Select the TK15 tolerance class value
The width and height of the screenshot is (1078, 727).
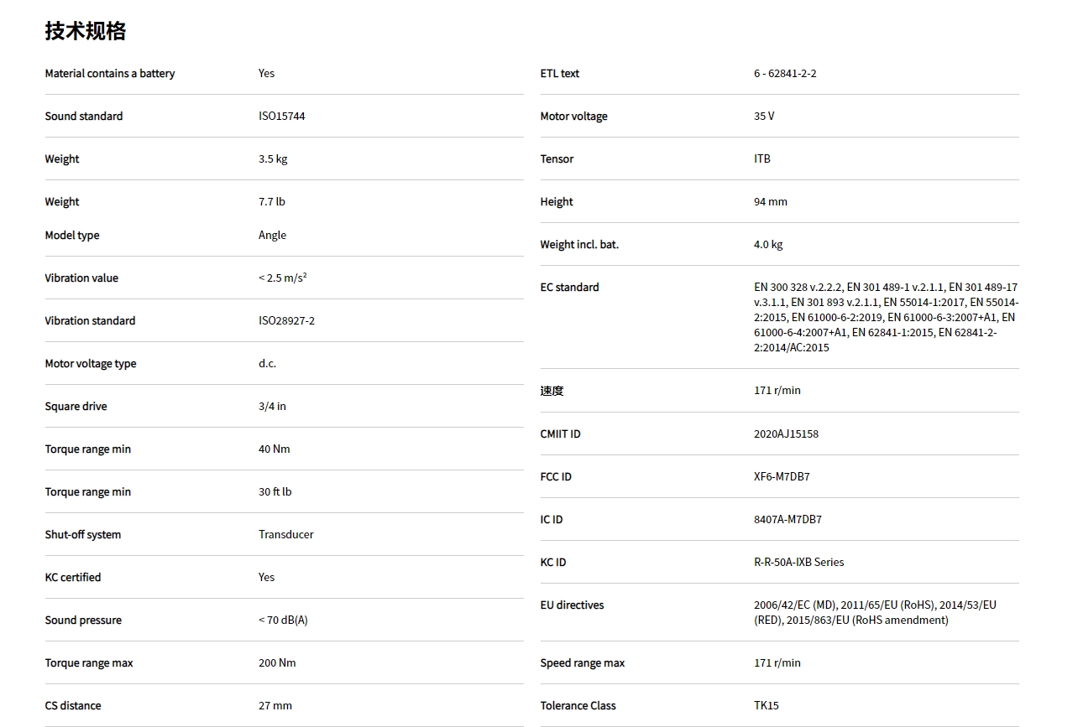(766, 706)
